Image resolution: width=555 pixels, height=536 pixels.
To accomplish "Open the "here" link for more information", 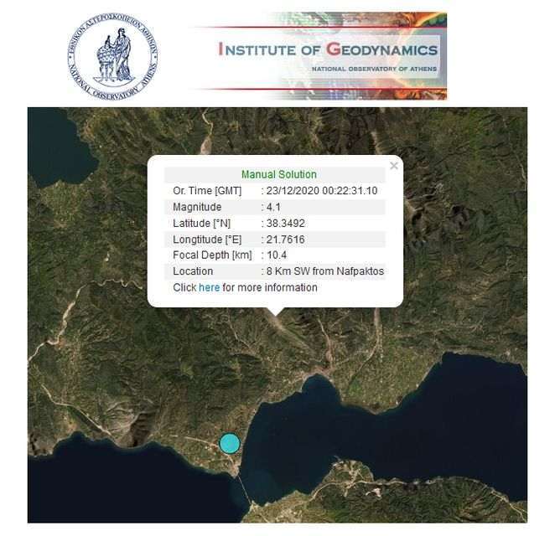I will [x=209, y=287].
